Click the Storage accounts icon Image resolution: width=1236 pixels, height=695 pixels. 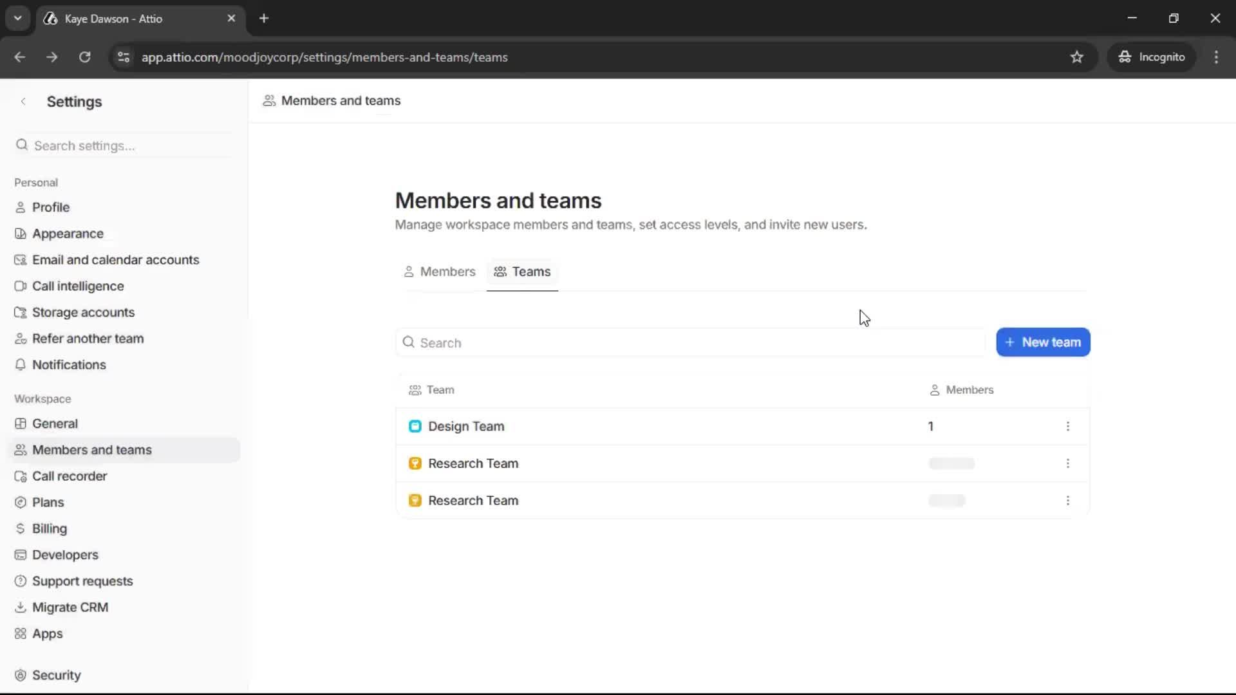point(21,312)
